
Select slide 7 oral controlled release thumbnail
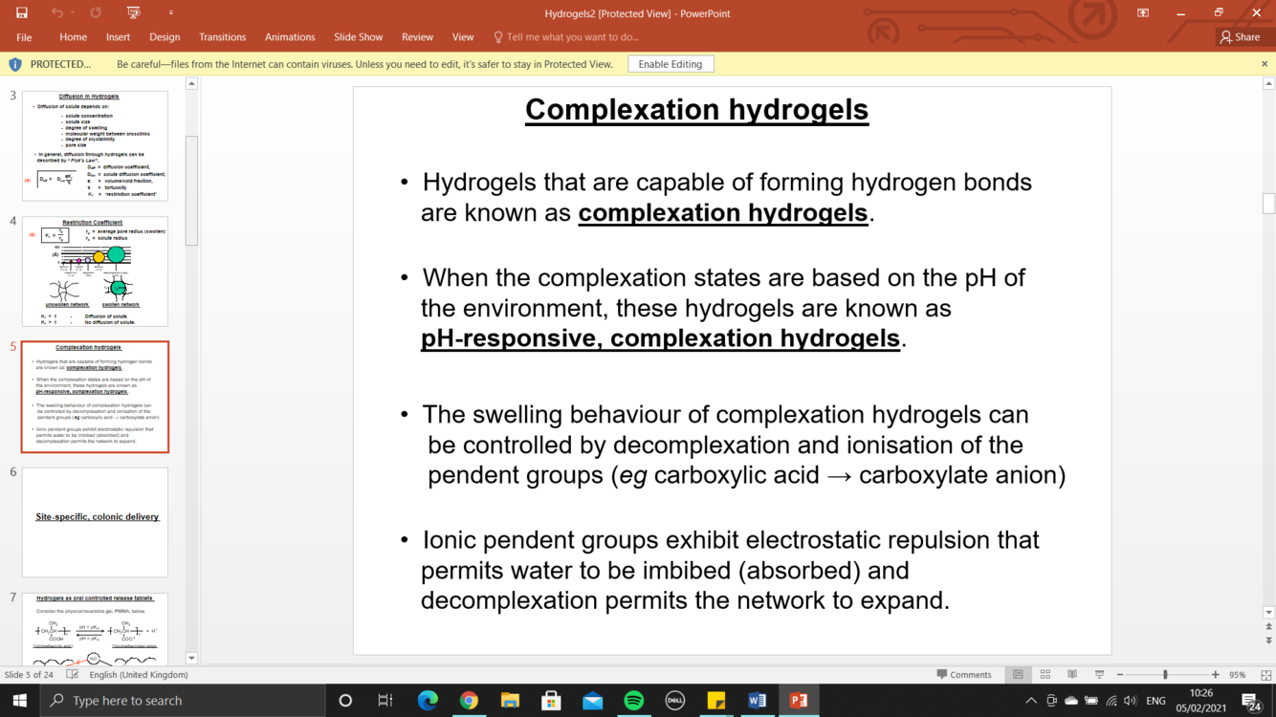pyautogui.click(x=95, y=629)
